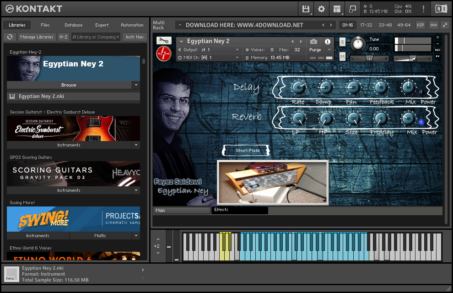Open the Output st. 1 dropdown
The image size is (453, 293).
coord(237,50)
